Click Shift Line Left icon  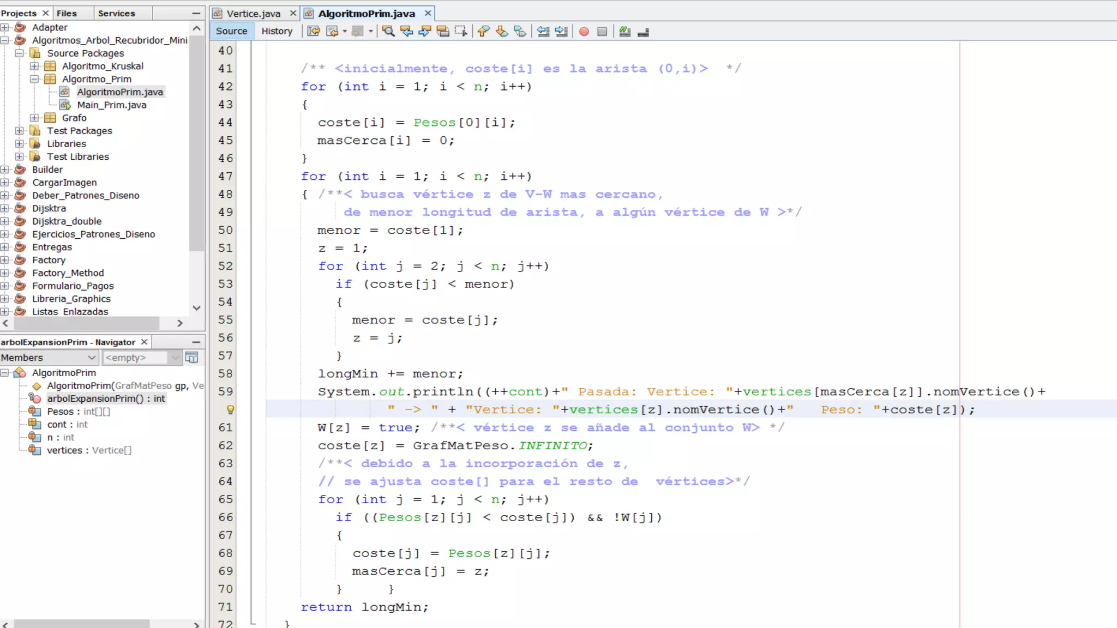click(543, 31)
